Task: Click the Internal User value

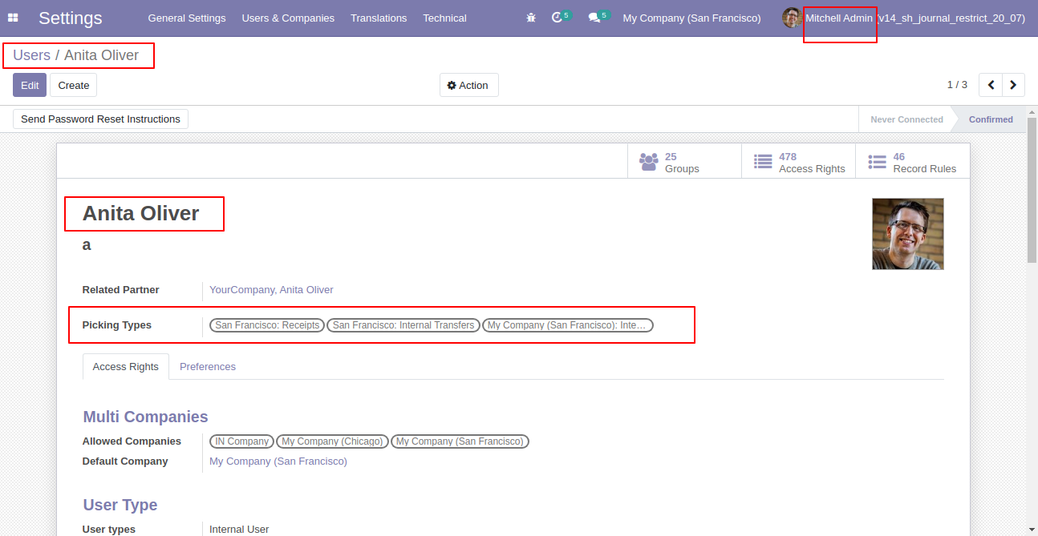Action: [x=239, y=530]
